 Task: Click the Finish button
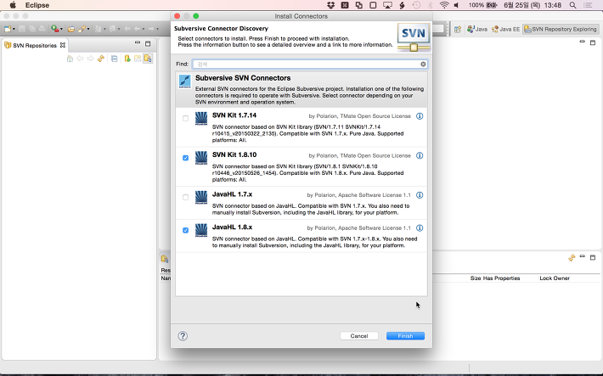click(x=405, y=336)
